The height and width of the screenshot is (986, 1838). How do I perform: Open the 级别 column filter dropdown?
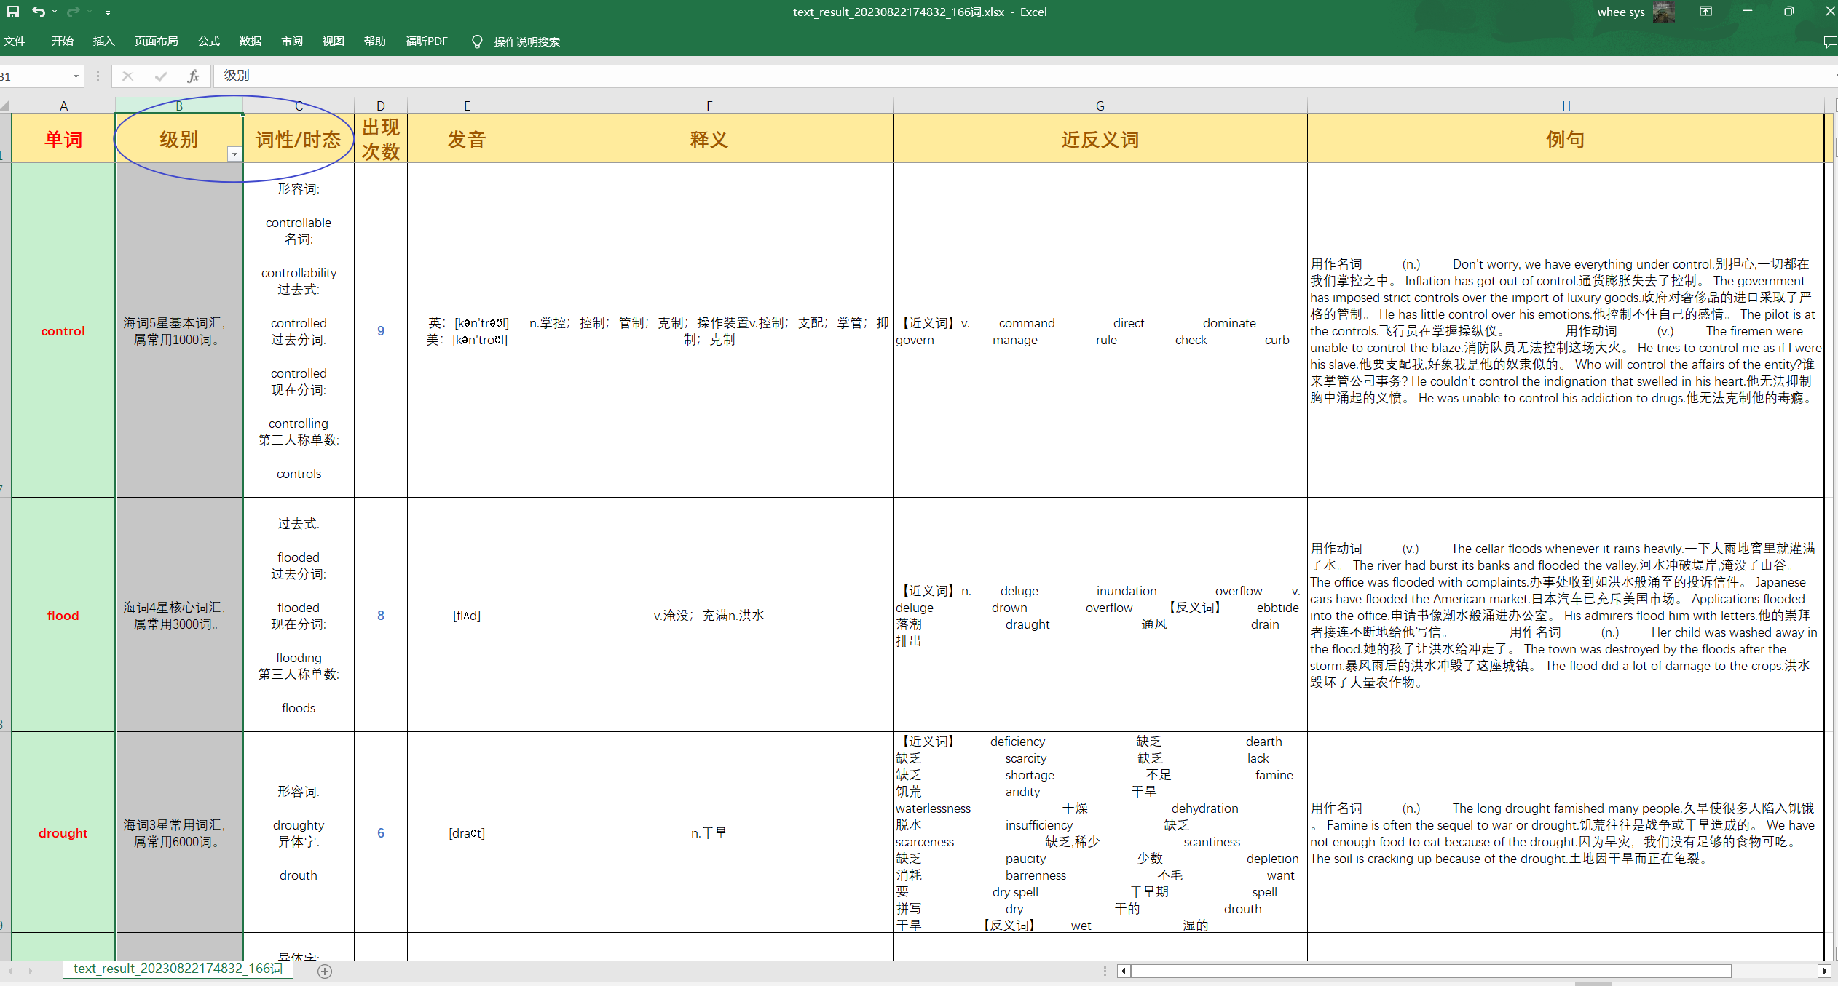coord(234,154)
